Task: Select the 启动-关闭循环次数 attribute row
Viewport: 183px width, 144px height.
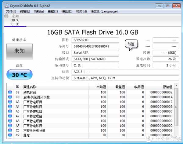Action: (x=91, y=97)
